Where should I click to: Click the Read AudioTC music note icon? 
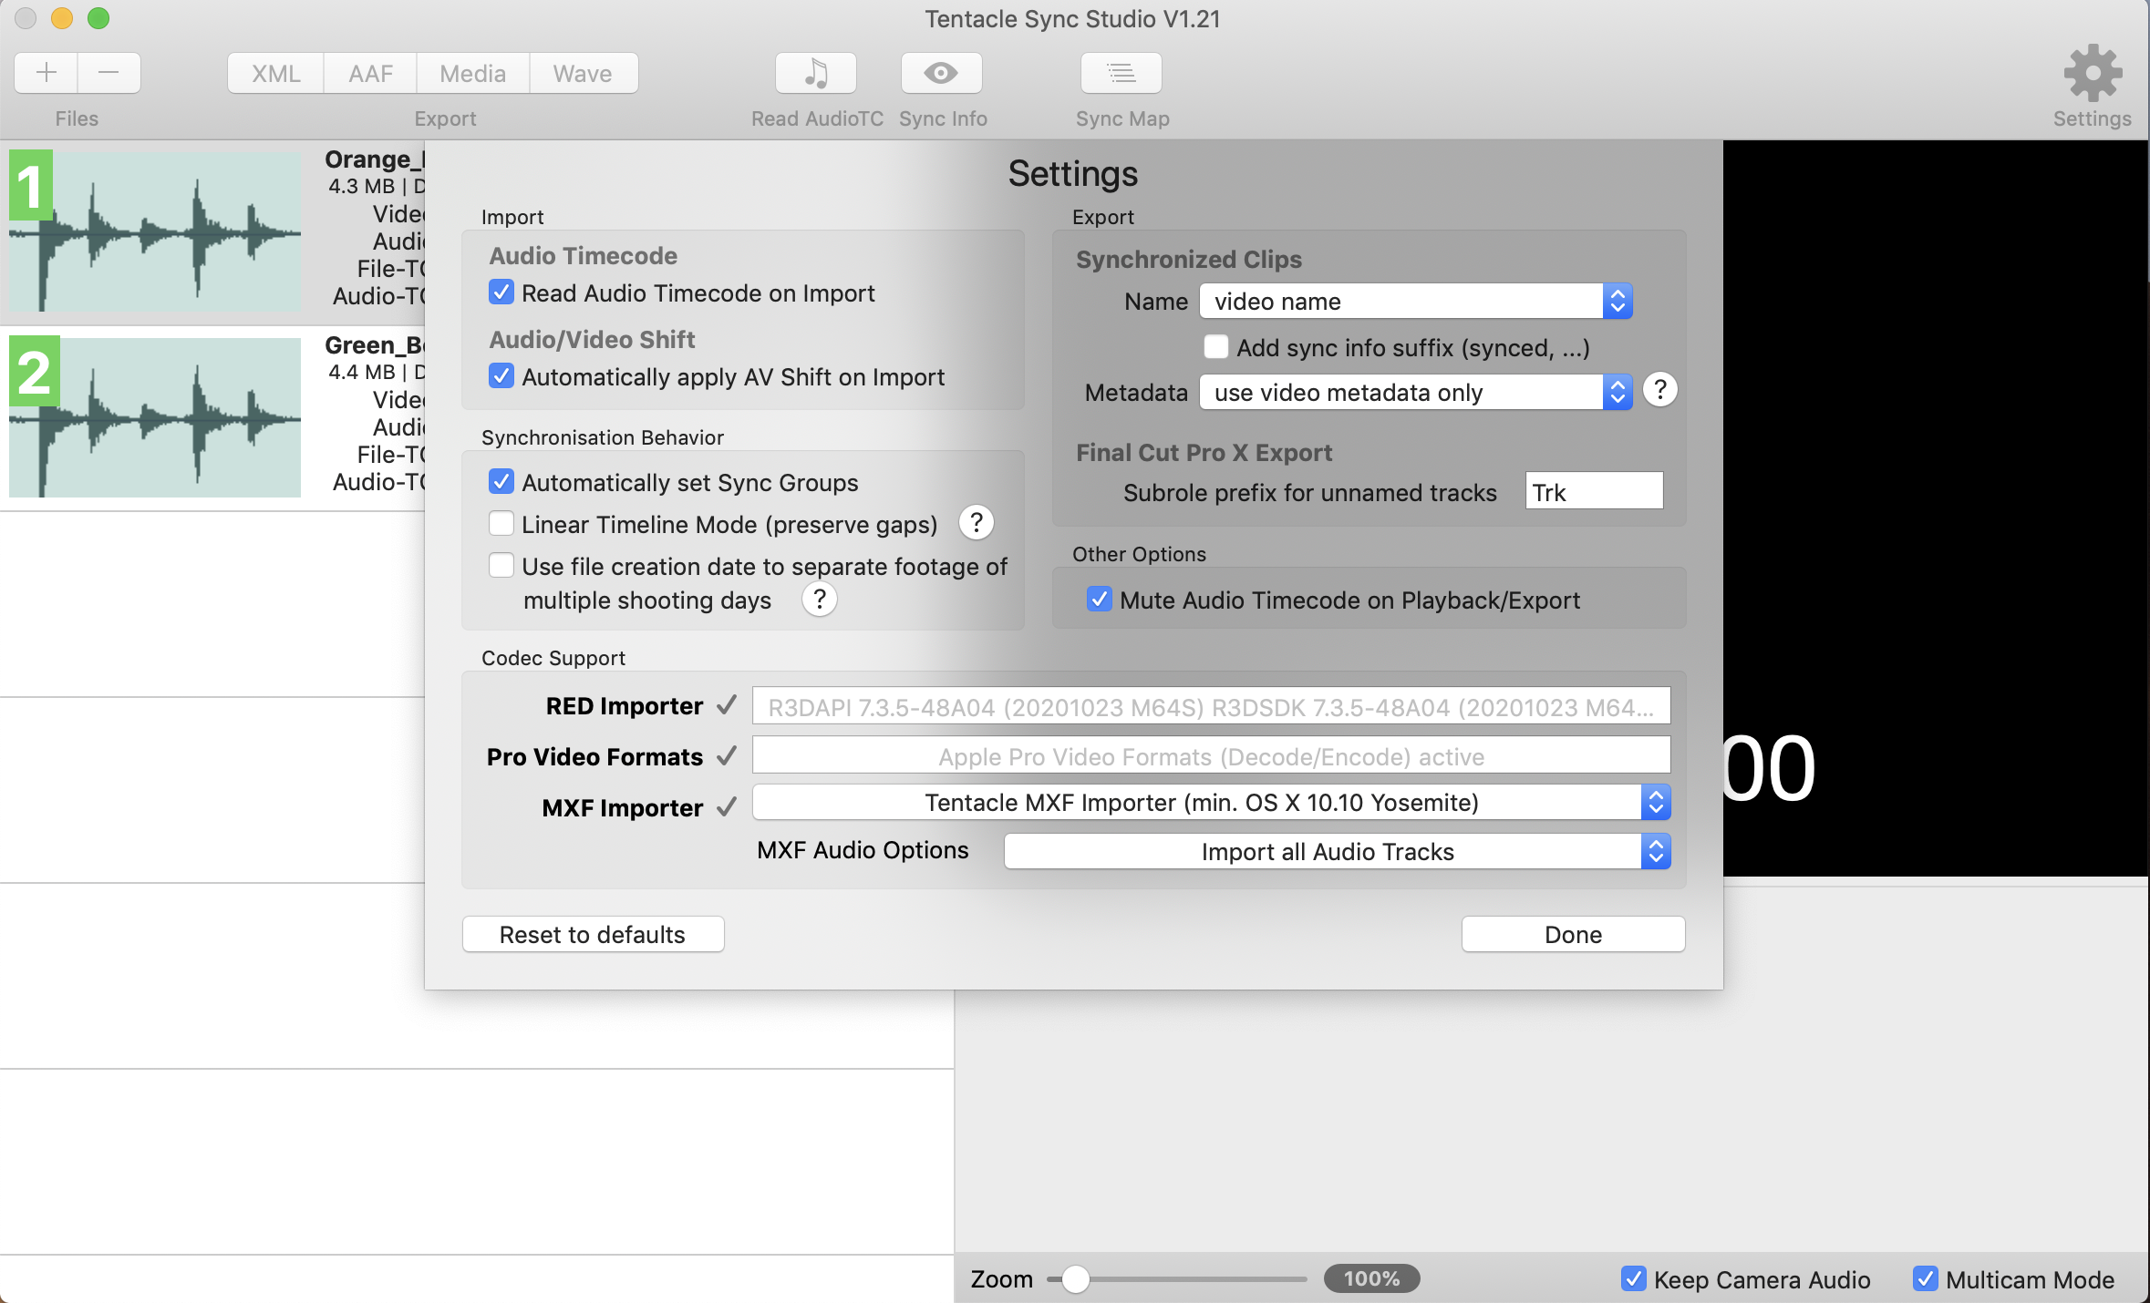[815, 73]
